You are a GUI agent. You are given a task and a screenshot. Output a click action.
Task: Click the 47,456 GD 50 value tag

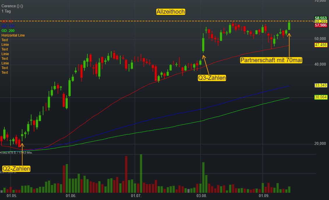click(x=321, y=45)
